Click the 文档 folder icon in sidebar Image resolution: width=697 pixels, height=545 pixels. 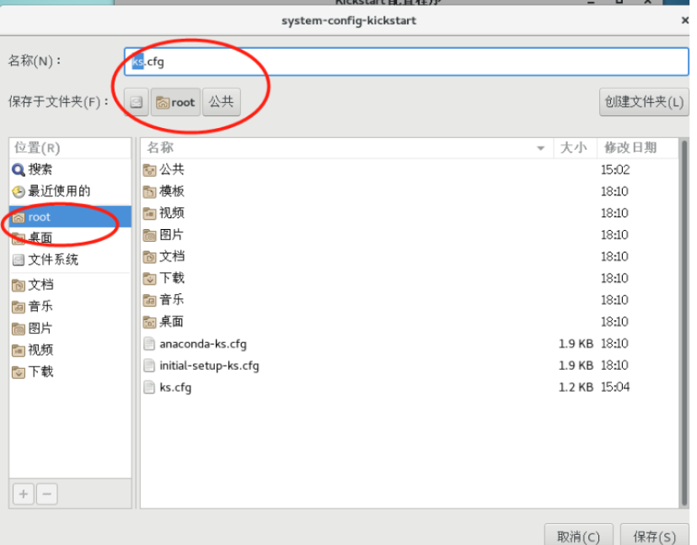(19, 286)
